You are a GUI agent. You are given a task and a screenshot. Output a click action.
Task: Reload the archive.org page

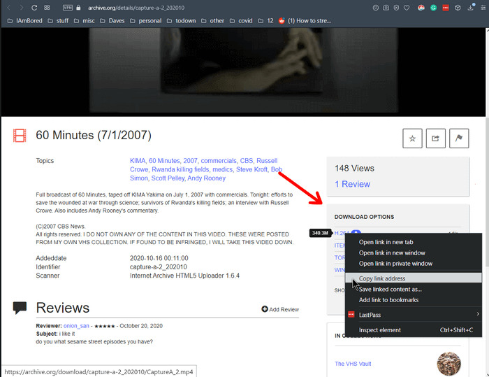tap(34, 8)
